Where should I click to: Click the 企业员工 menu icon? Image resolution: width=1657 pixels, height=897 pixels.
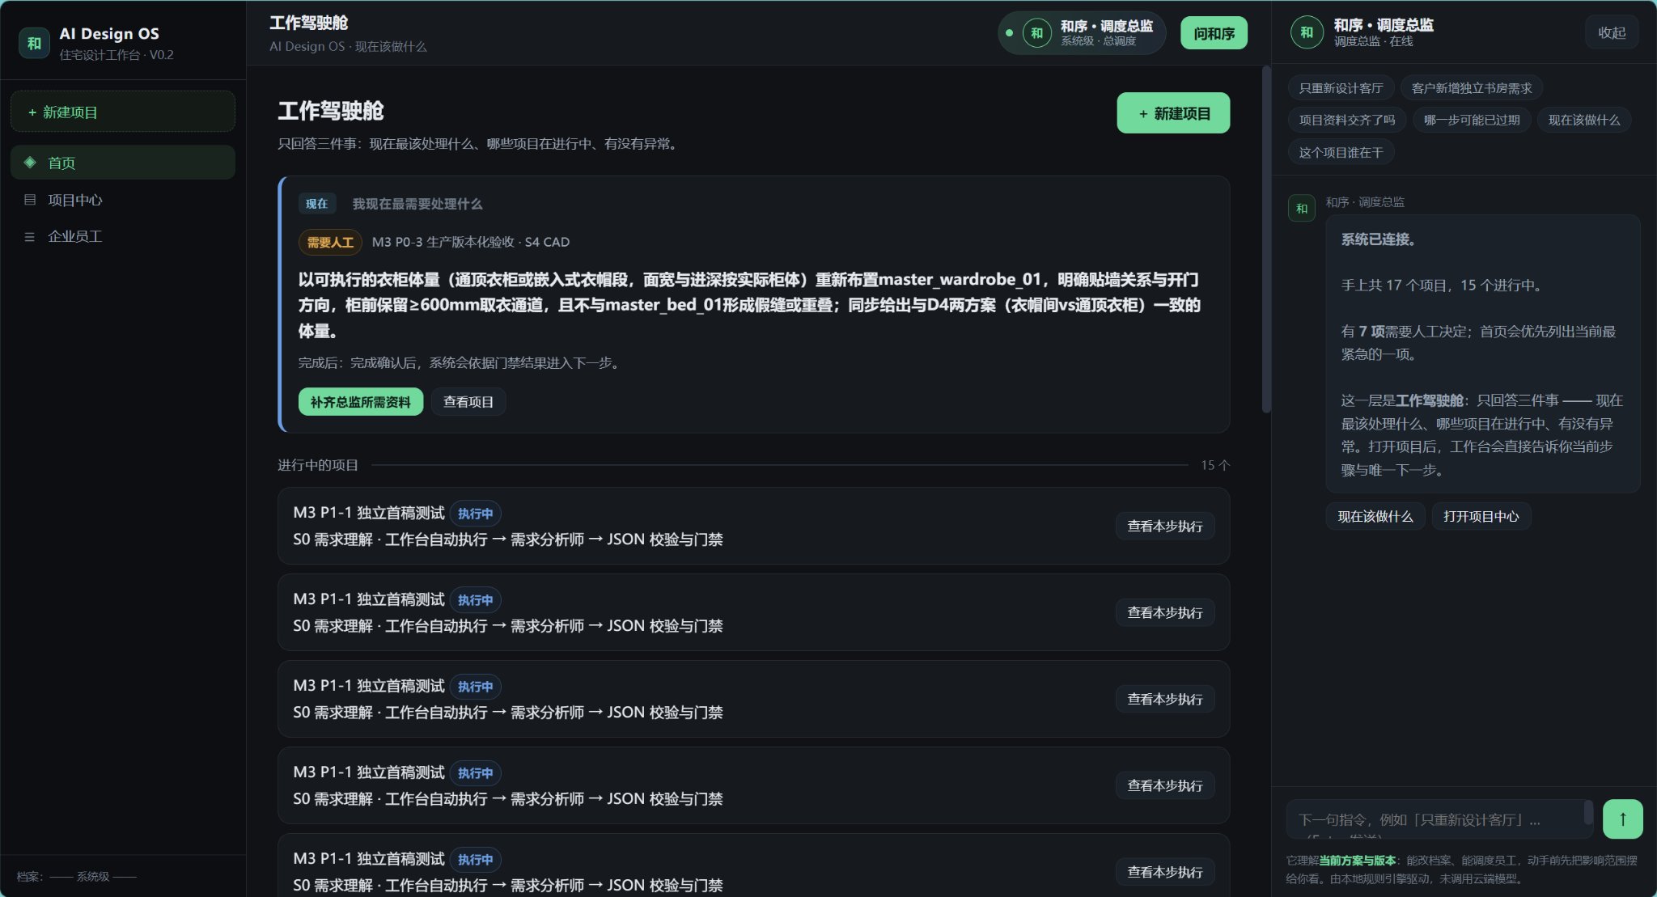pyautogui.click(x=30, y=237)
